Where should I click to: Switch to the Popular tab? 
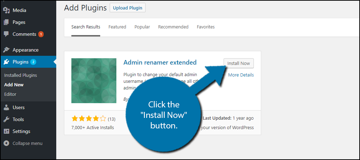click(142, 27)
